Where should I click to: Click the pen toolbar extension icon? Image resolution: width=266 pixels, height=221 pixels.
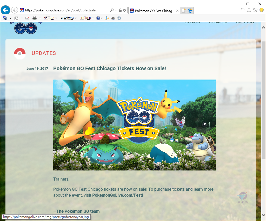[107, 18]
